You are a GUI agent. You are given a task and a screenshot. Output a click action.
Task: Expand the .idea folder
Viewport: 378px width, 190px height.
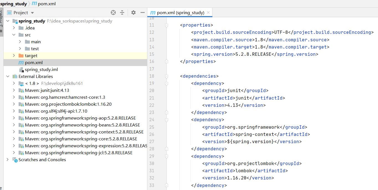[14, 28]
